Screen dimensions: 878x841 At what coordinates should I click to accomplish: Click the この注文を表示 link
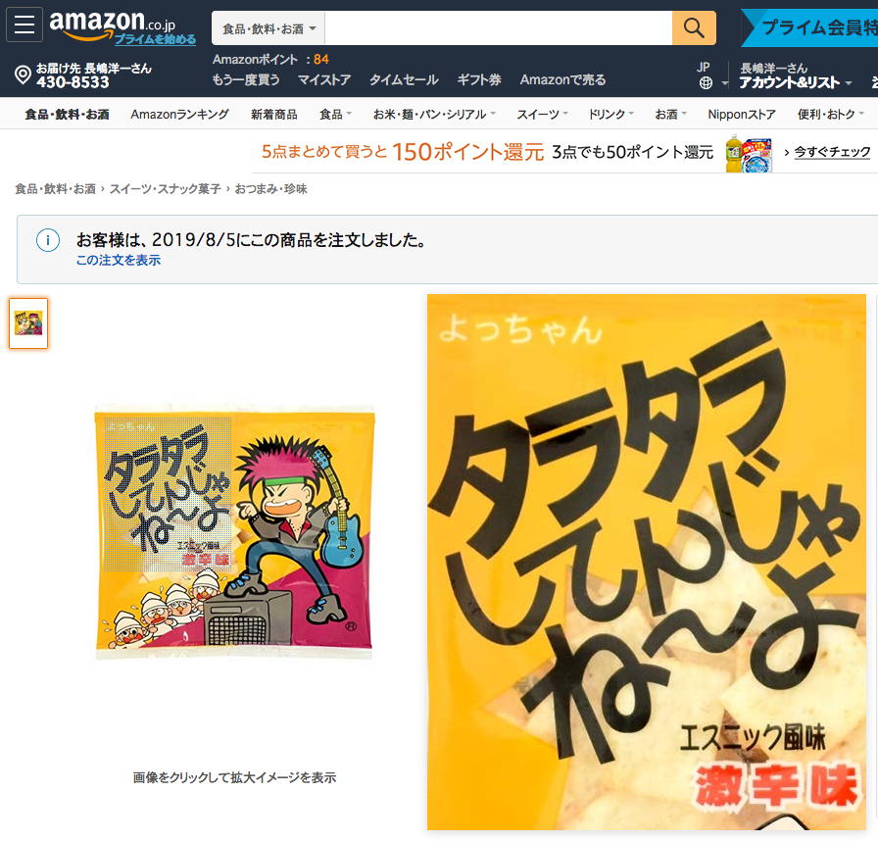119,260
